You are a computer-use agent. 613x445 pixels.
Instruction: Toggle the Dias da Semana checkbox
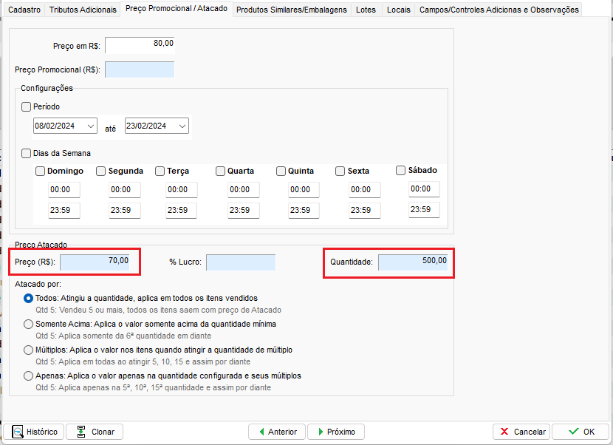point(27,153)
